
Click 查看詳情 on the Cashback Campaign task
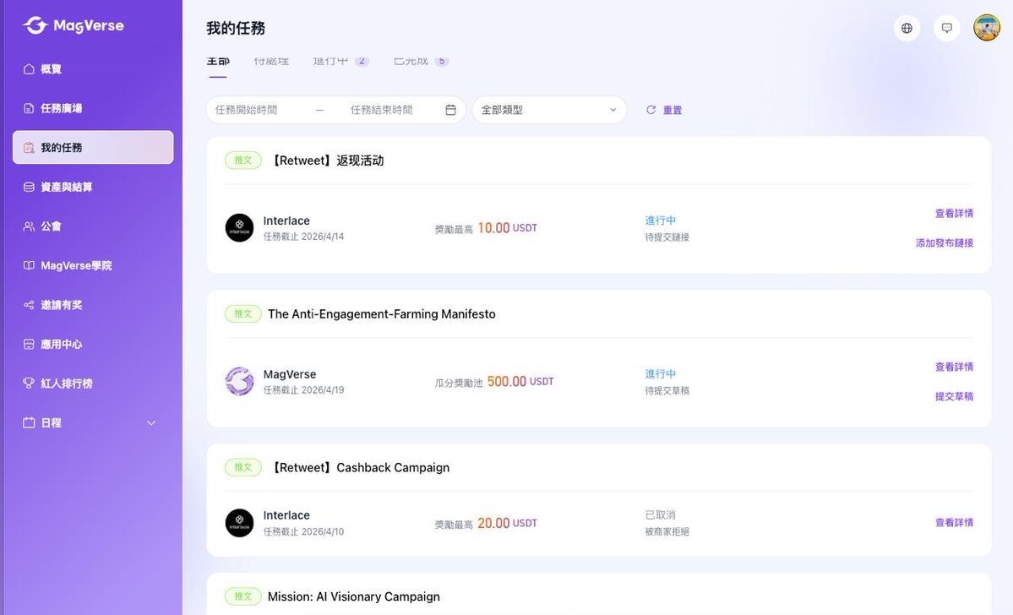954,522
